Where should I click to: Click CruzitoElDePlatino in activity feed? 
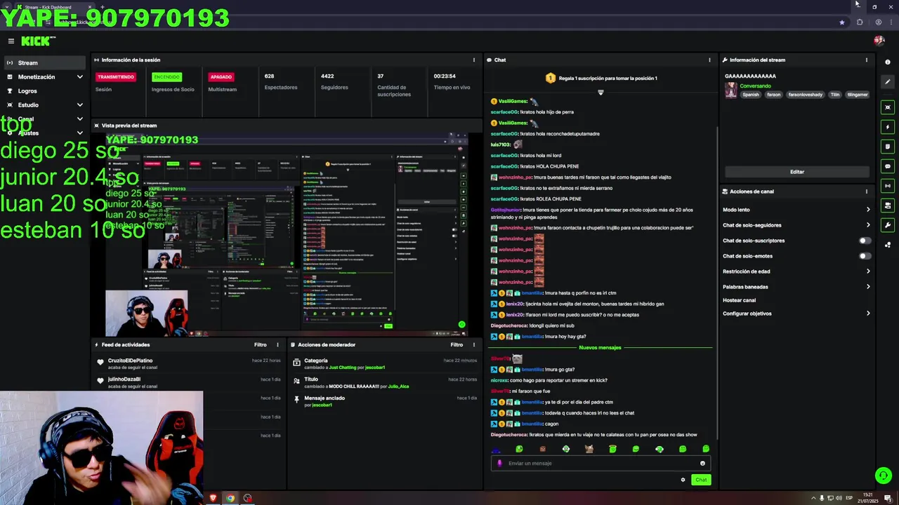point(130,361)
